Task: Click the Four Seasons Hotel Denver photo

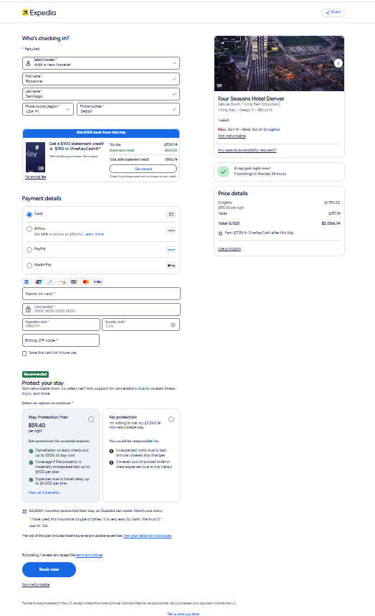Action: pos(280,63)
